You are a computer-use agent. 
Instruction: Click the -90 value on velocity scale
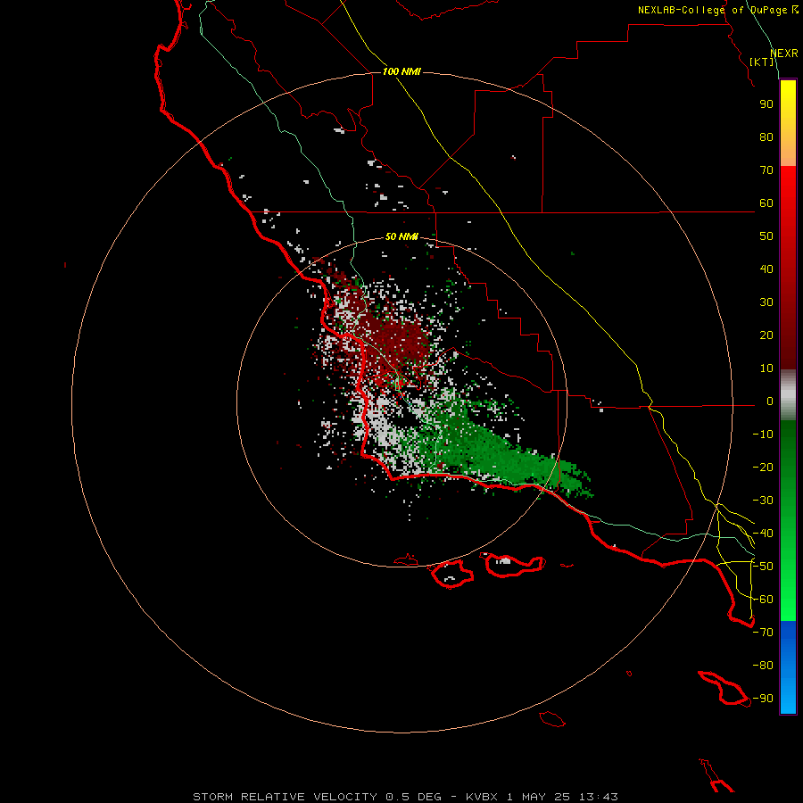coord(763,699)
